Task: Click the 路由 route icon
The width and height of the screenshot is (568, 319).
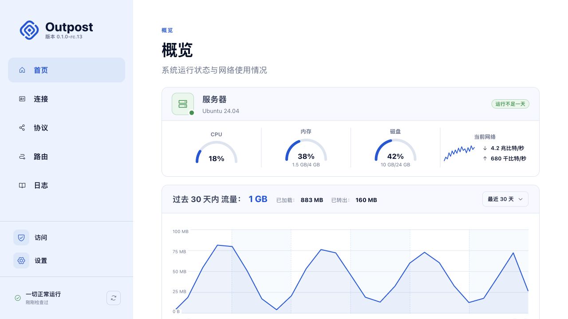Action: pos(22,156)
